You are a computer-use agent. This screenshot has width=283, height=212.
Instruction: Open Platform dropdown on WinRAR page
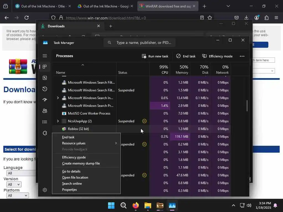(x=17, y=196)
